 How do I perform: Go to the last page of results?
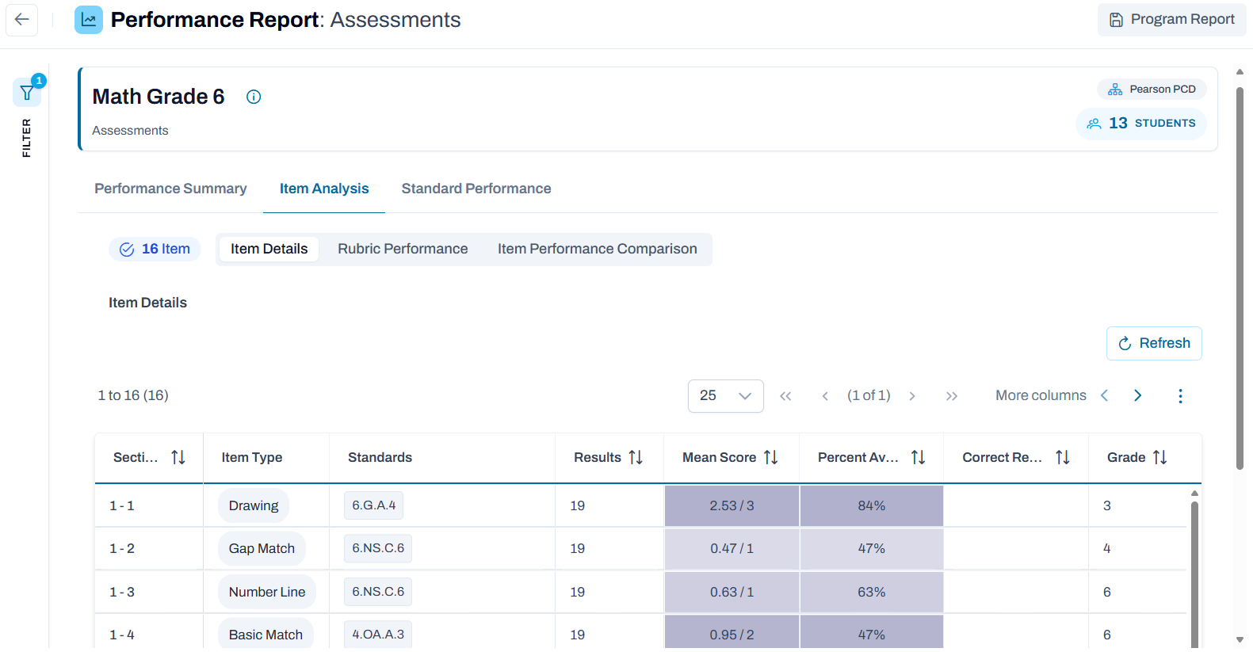[x=952, y=396]
